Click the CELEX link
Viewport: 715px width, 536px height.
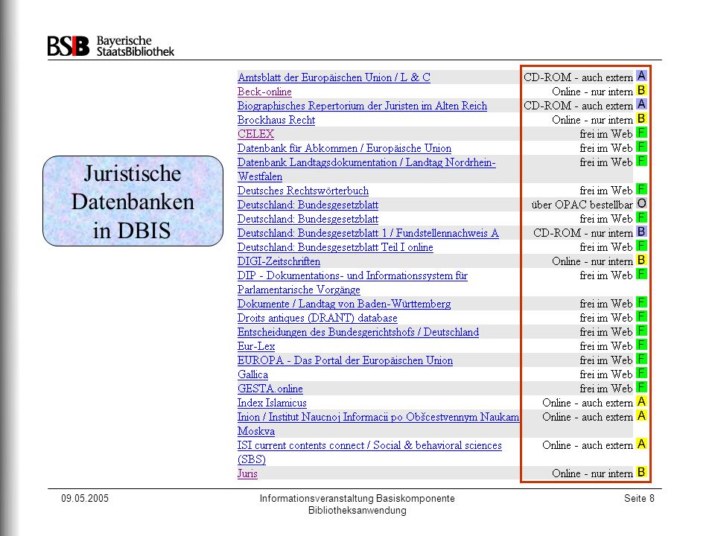tap(255, 134)
